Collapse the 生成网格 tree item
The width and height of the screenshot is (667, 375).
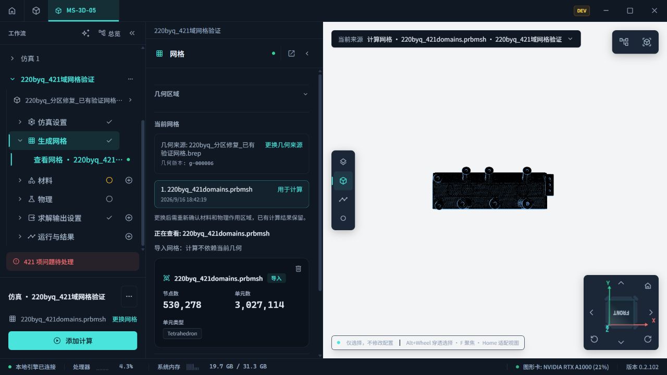tap(20, 141)
